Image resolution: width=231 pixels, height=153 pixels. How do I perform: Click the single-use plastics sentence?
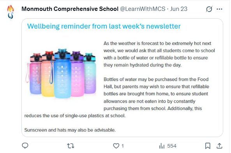pyautogui.click(x=75, y=116)
